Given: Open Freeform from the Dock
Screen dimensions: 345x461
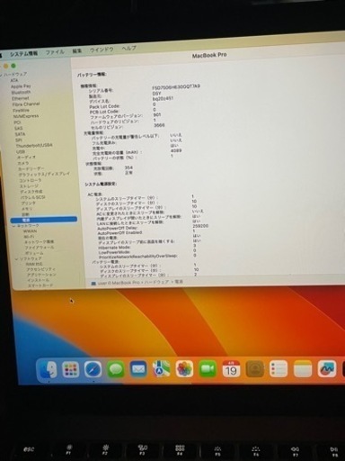Looking at the screenshot, I should click(327, 369).
